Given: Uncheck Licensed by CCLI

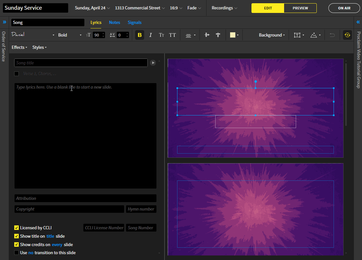Looking at the screenshot, I should (x=16, y=228).
